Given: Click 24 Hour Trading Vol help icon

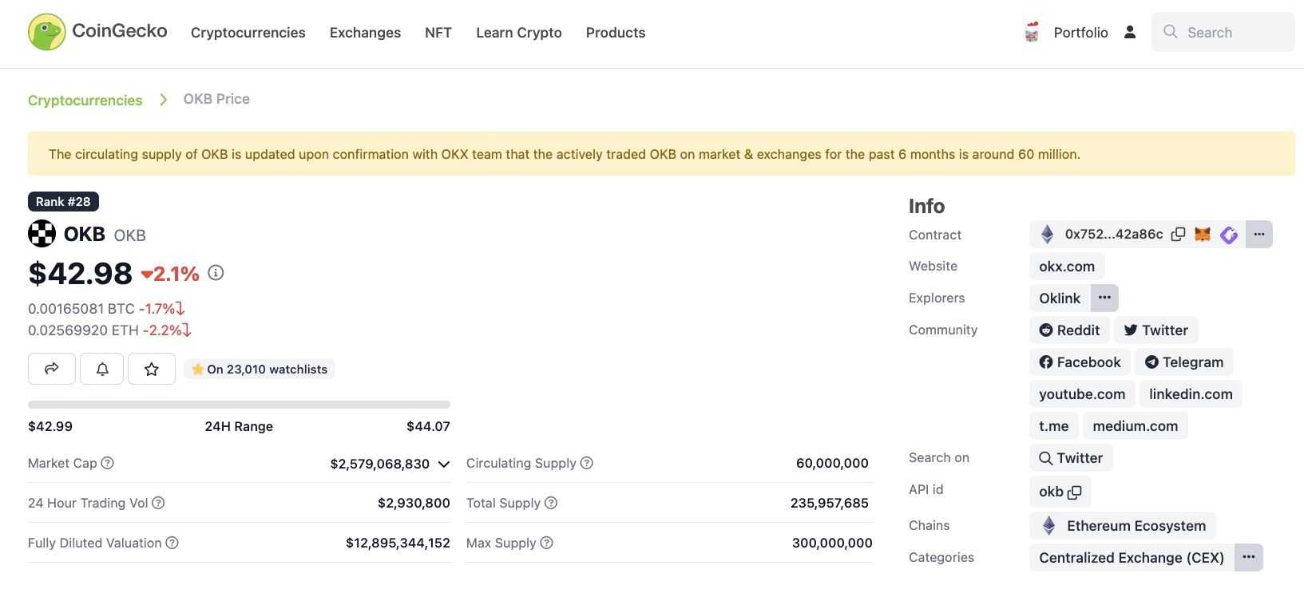Looking at the screenshot, I should (158, 503).
